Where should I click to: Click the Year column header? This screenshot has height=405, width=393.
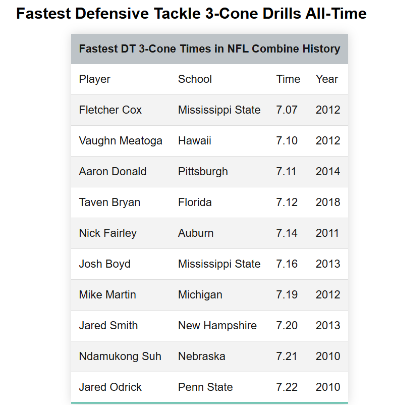(327, 79)
